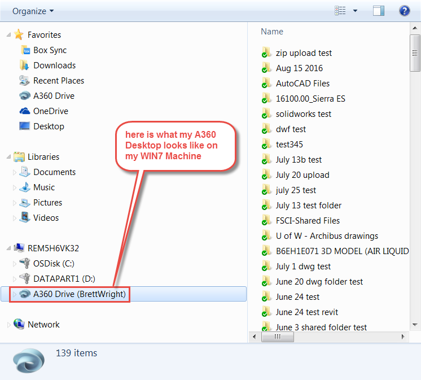Select folder named July 1 dwg test

[296, 267]
